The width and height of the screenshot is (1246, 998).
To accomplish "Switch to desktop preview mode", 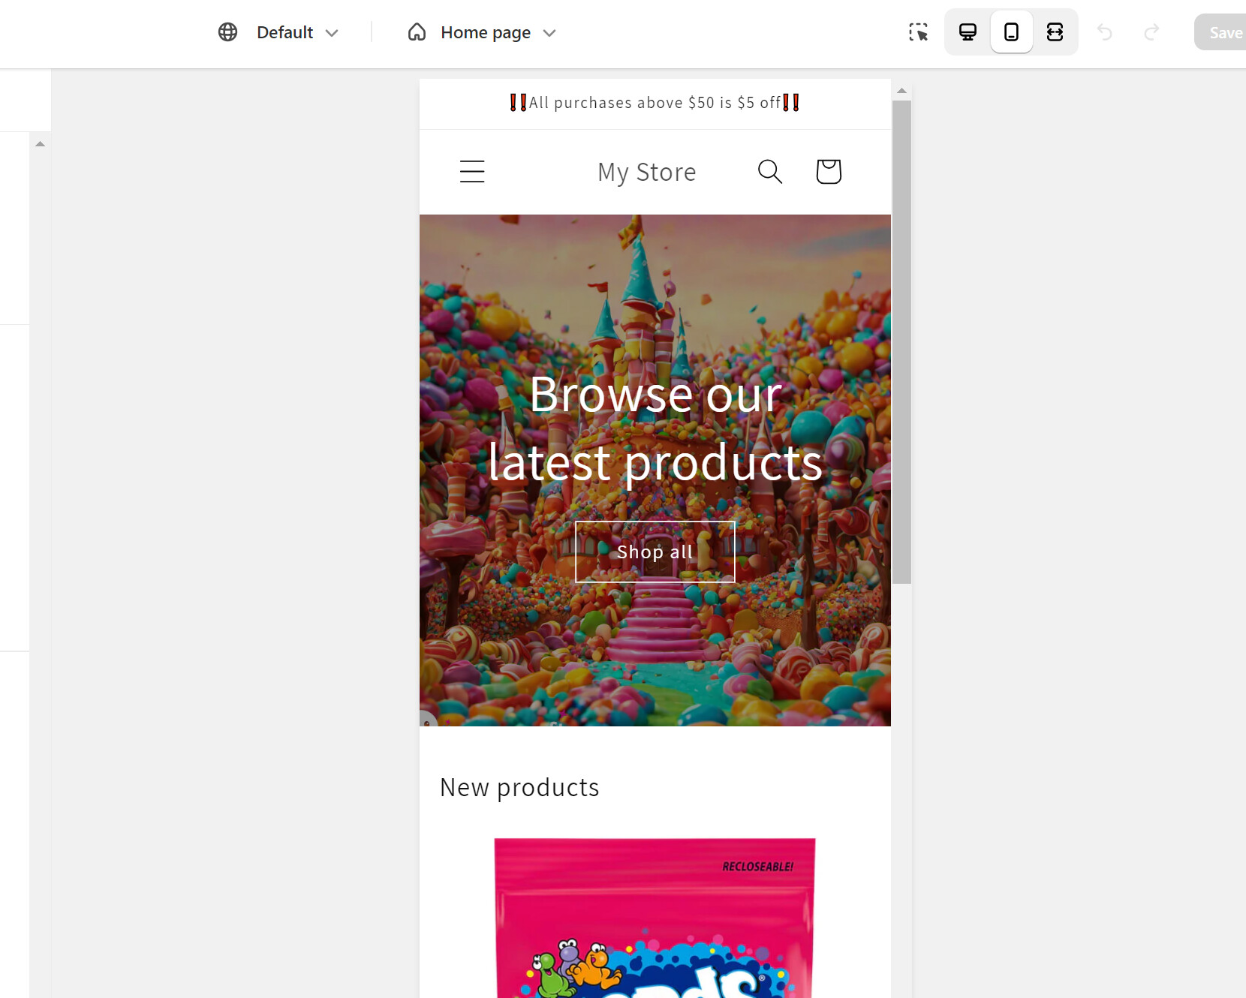I will (x=968, y=32).
